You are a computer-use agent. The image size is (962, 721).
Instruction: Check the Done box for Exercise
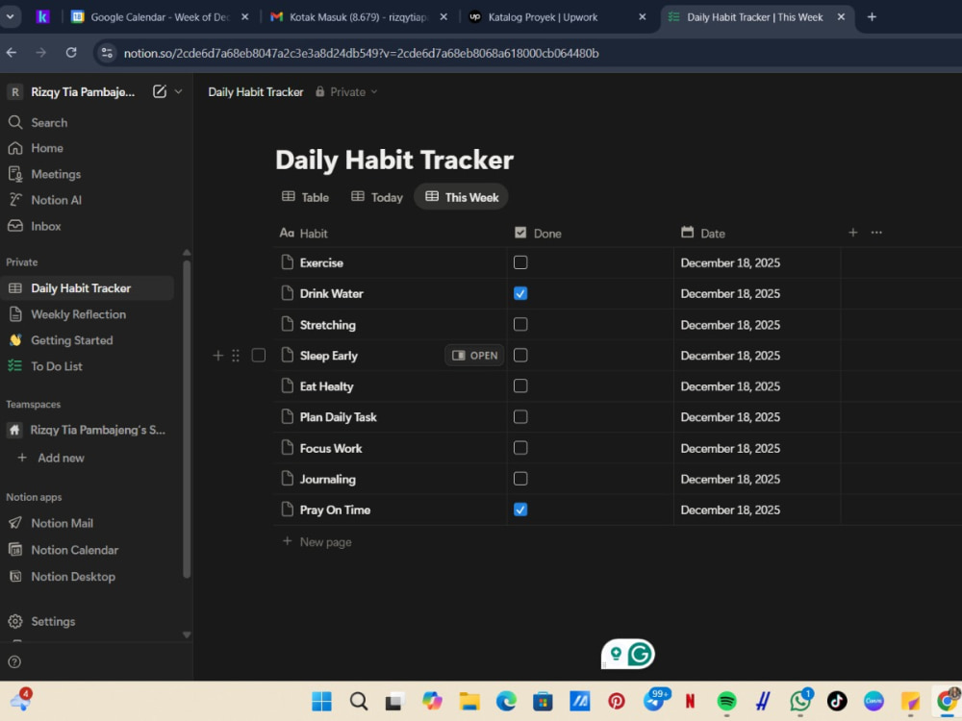[520, 262]
